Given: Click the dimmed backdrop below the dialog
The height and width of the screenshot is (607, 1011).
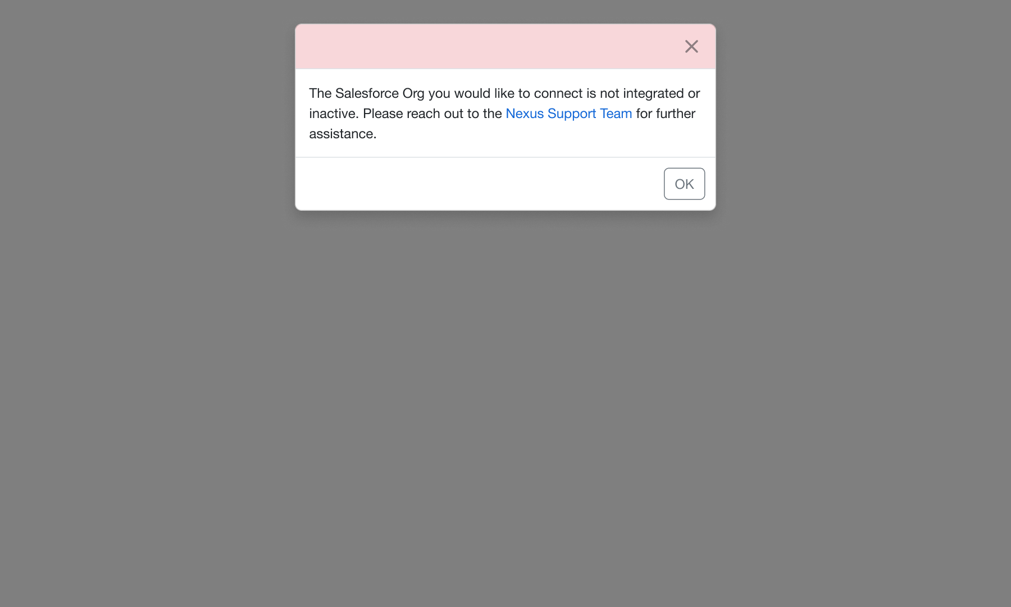Looking at the screenshot, I should [x=505, y=405].
